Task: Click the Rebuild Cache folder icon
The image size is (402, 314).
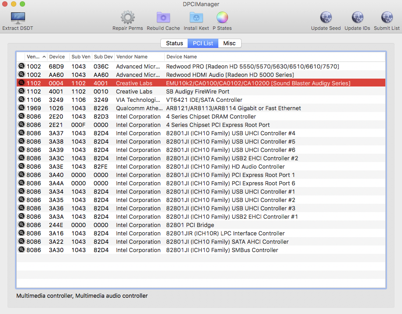Action: (163, 18)
